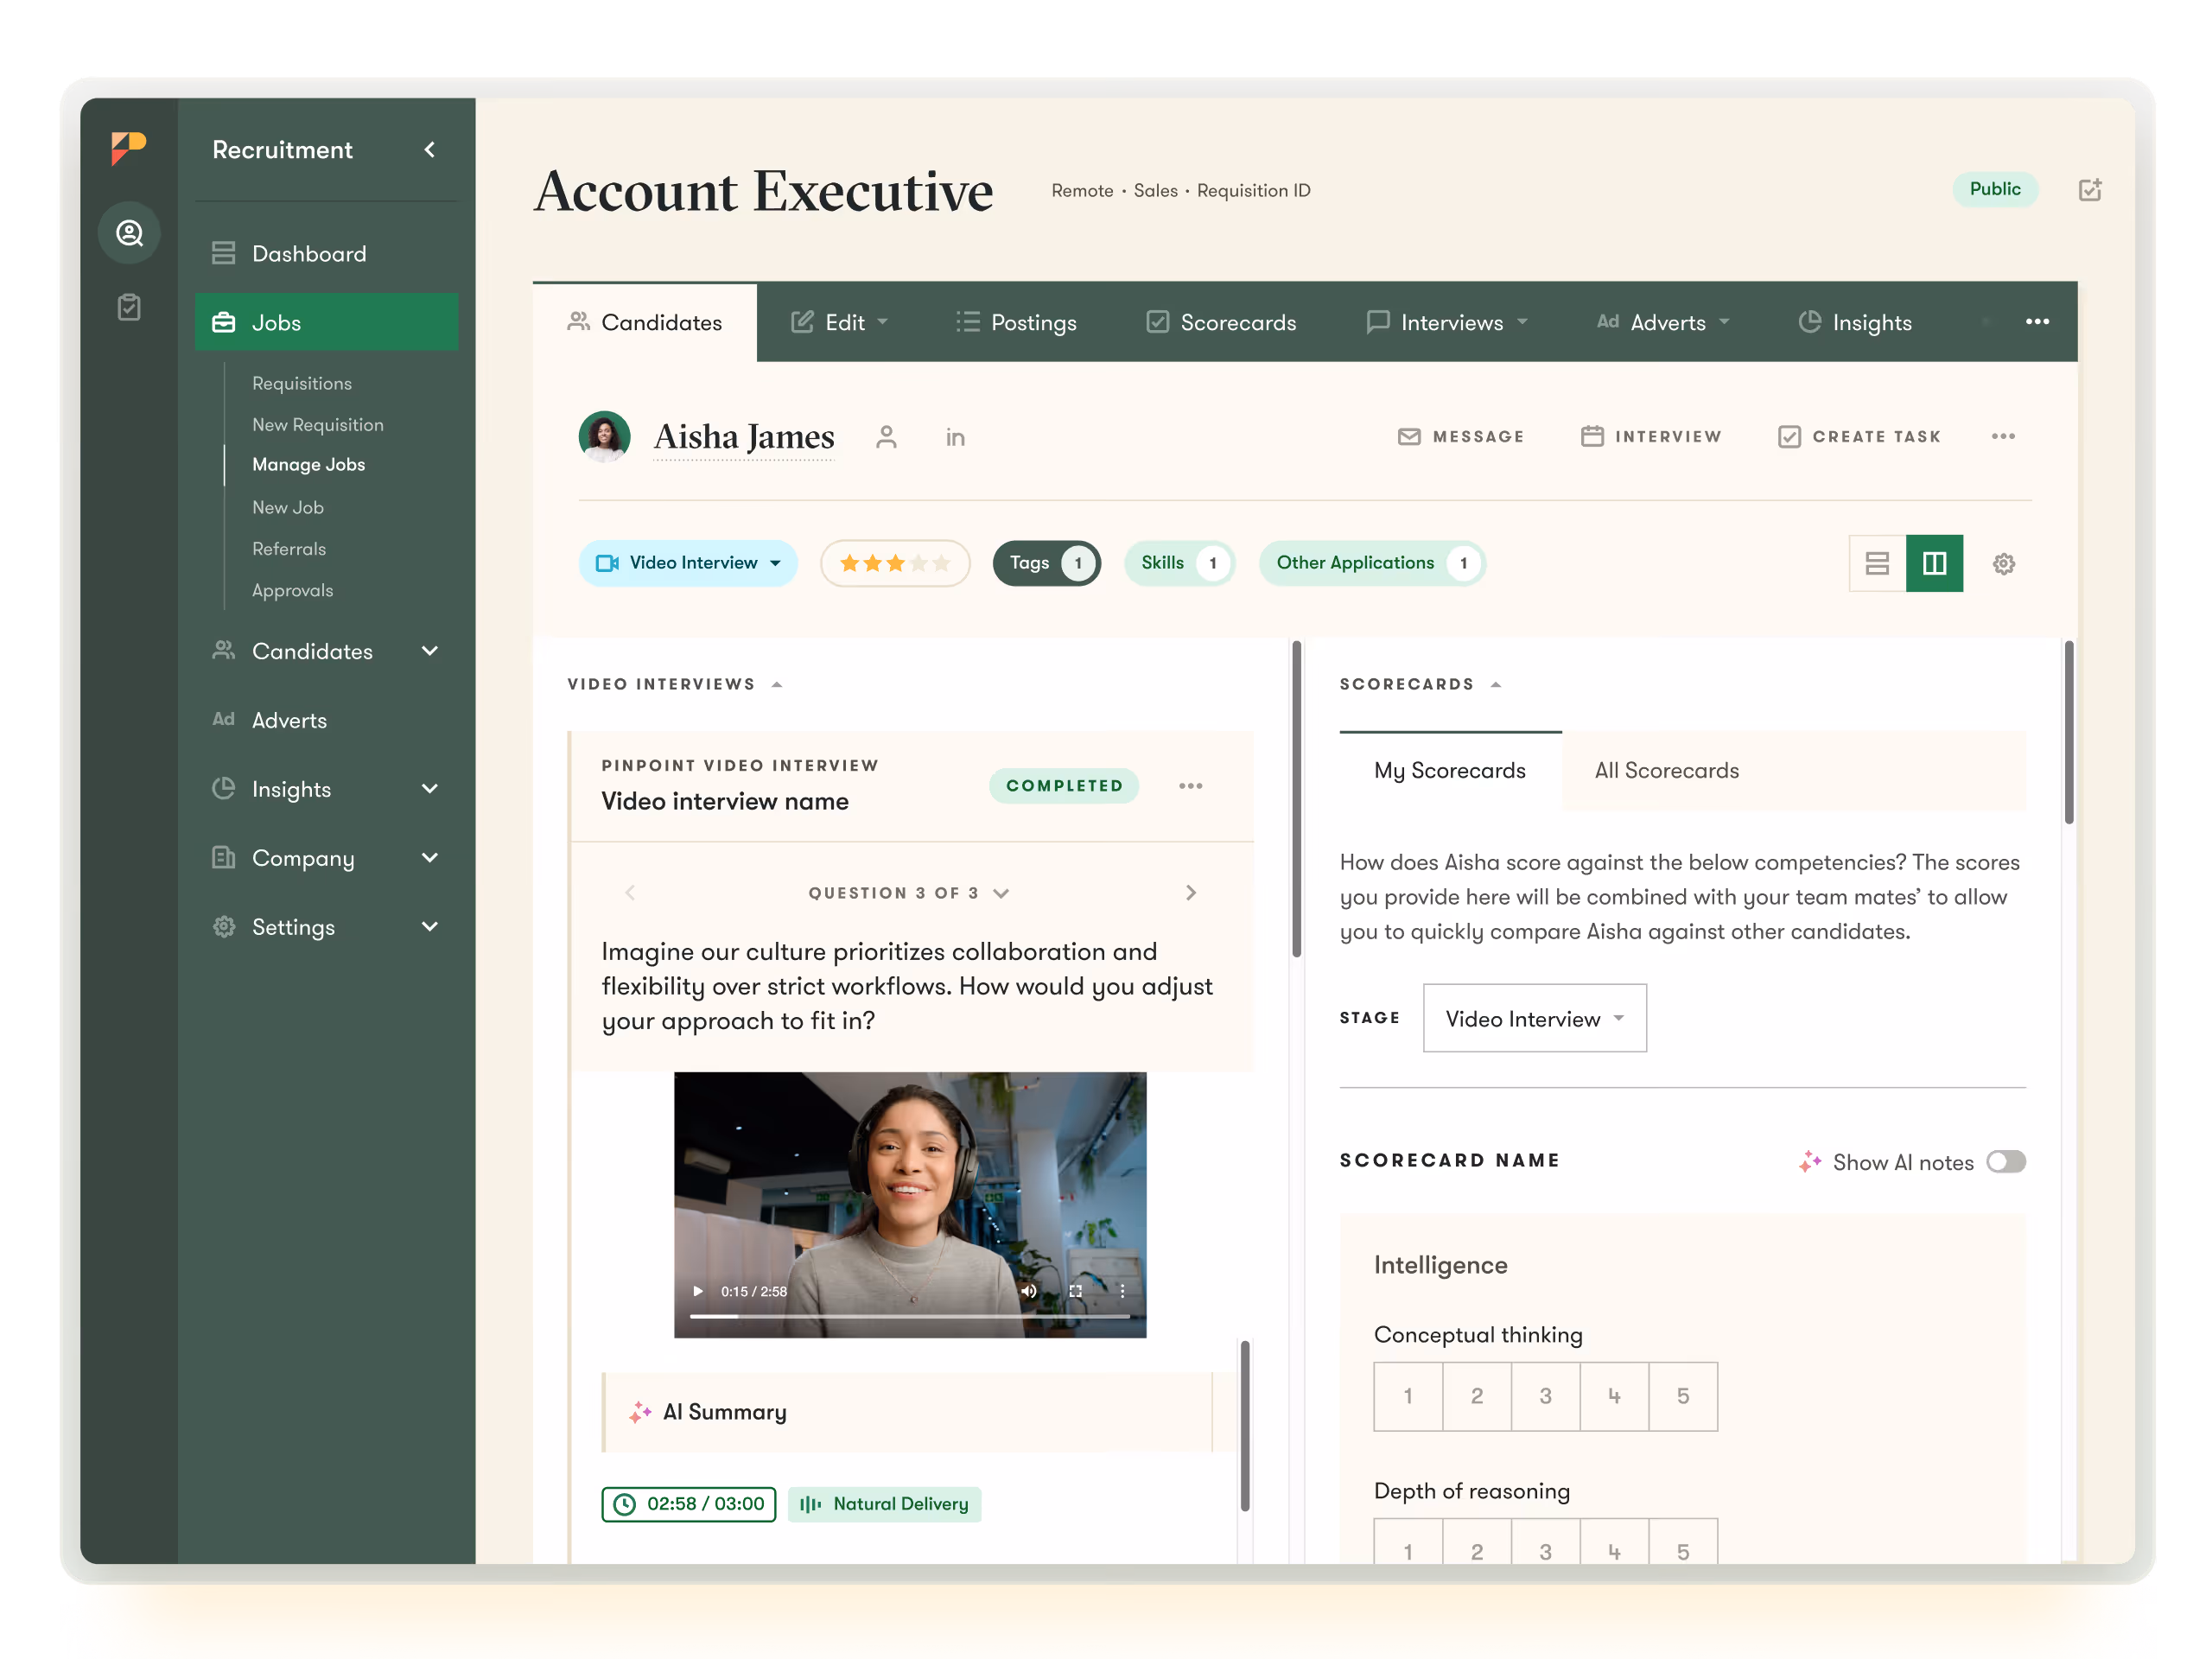Open video interview card options dots
The image size is (2212, 1659).
coord(1190,786)
